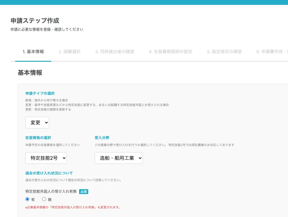Select the 有 radio button
Screen dimensions: 288x217
pos(27,199)
